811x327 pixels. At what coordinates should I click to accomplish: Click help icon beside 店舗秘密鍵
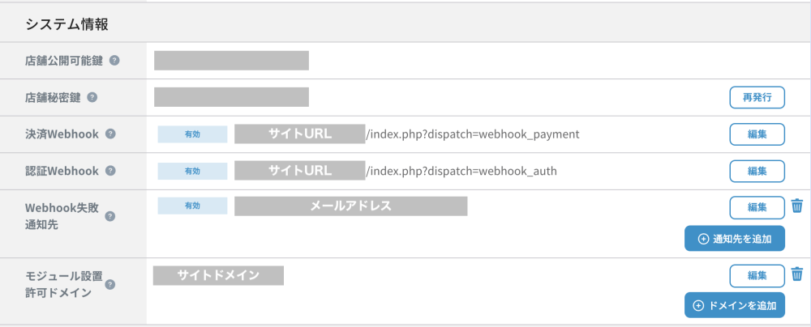point(92,97)
